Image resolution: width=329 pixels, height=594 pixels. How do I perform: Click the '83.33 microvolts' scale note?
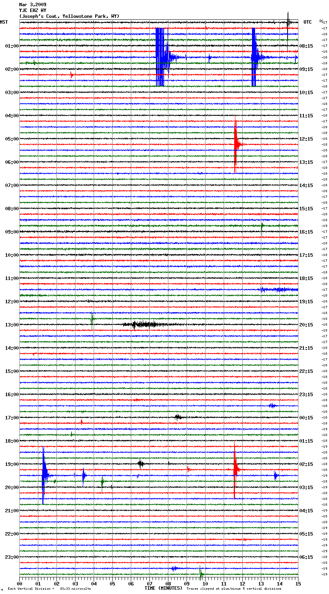(75, 589)
